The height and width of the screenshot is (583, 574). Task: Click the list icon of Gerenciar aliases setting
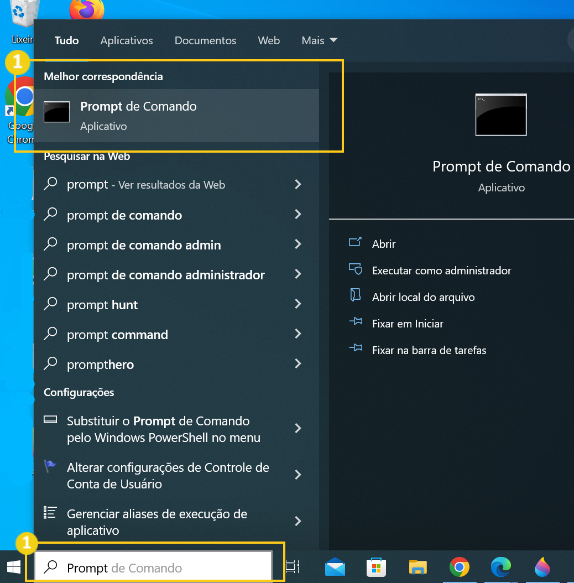point(50,512)
